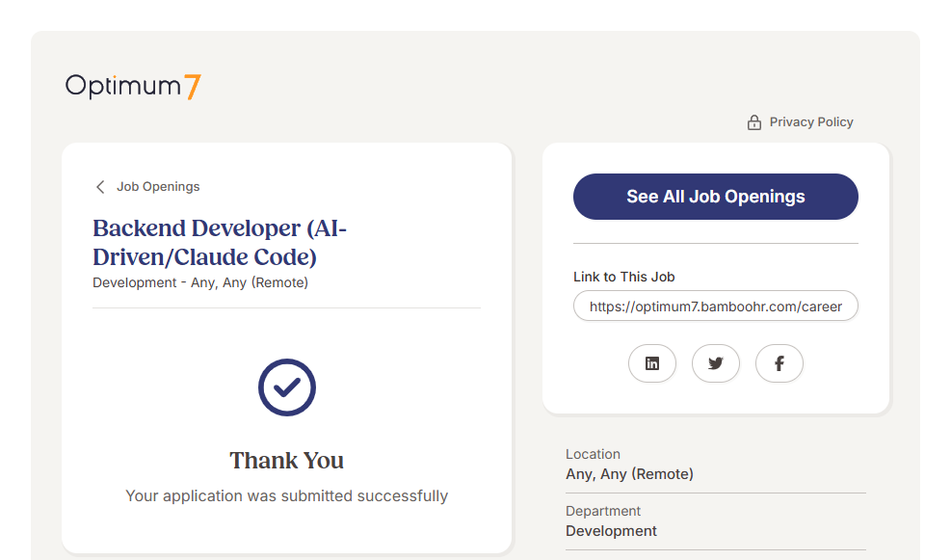Click the subtitle under the job title
The width and height of the screenshot is (951, 560).
200,283
